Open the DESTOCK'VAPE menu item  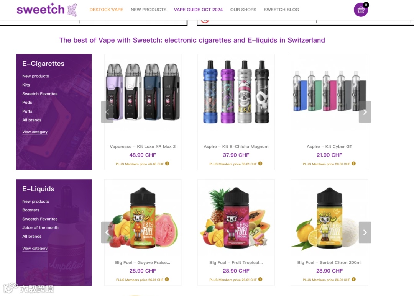click(106, 10)
